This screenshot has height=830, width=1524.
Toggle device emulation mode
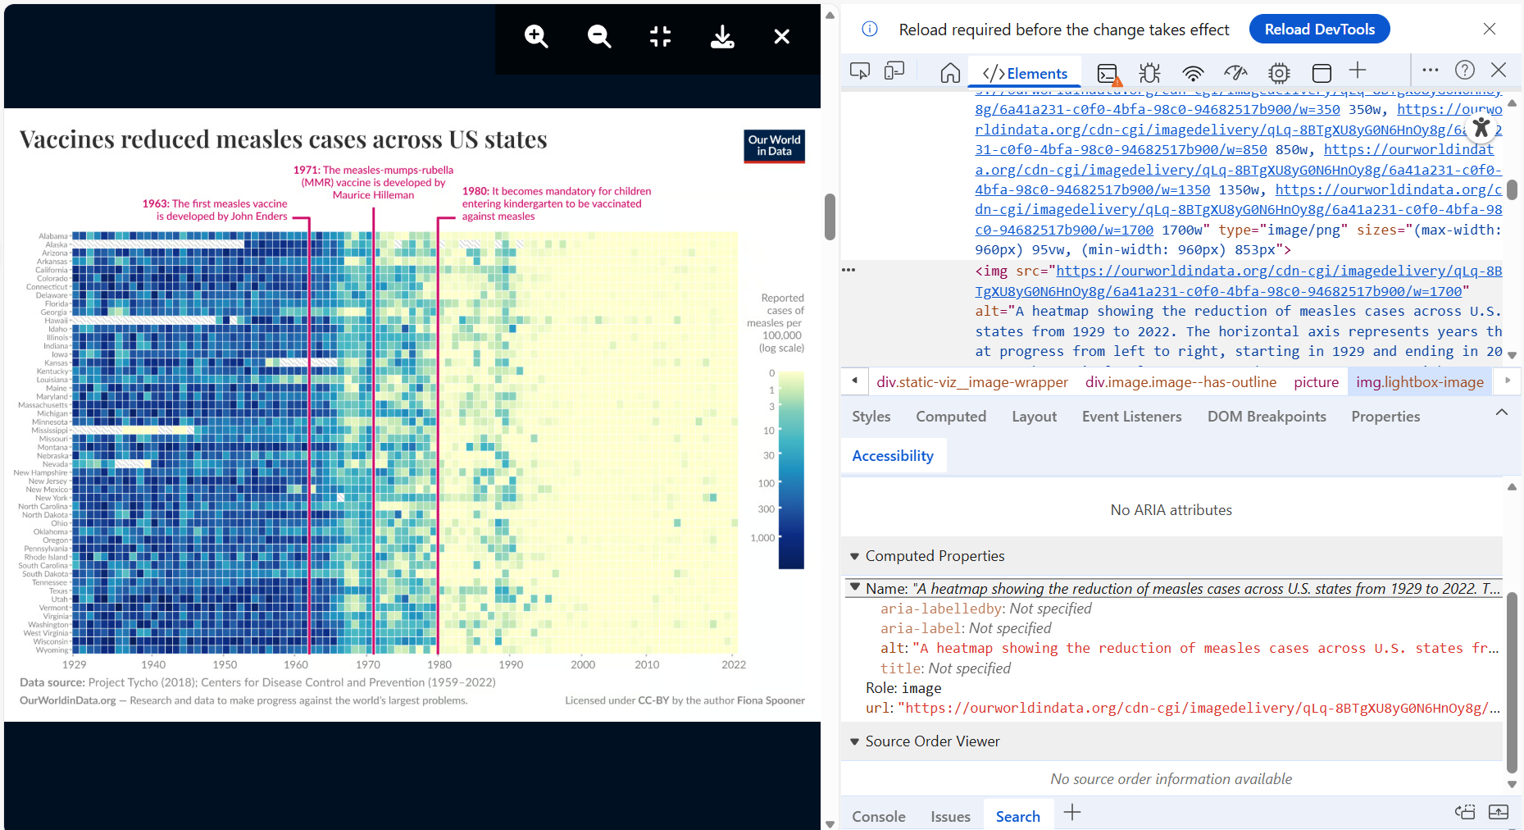point(894,71)
